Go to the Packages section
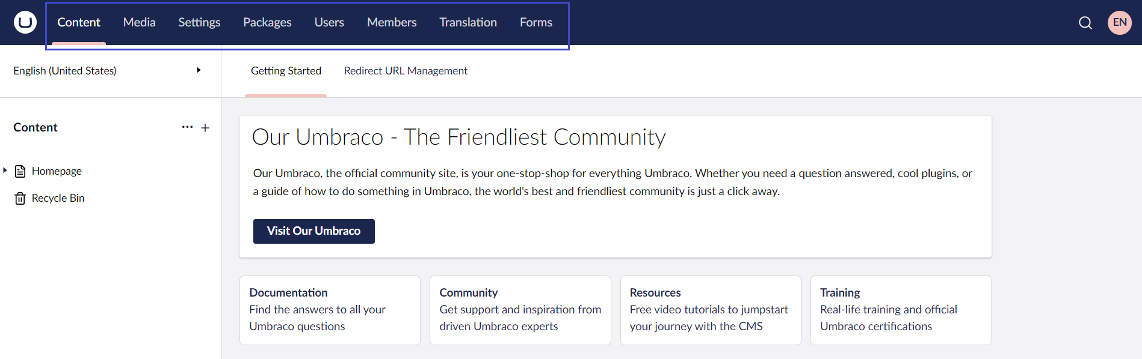This screenshot has width=1142, height=359. pos(267,23)
